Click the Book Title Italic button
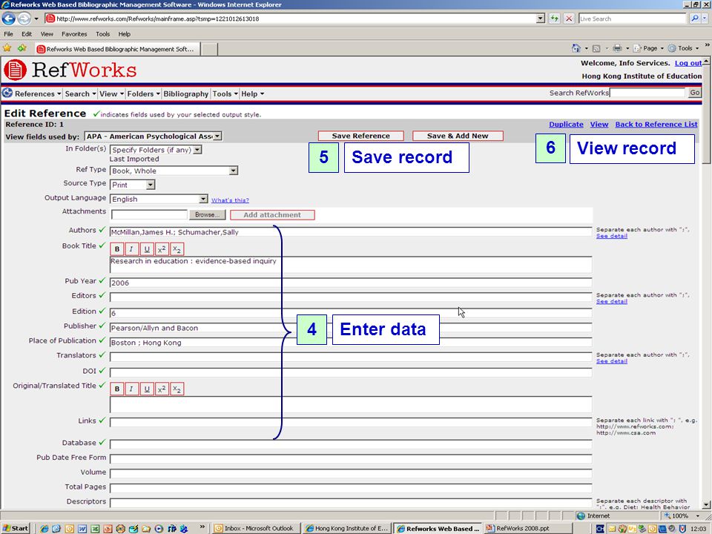Image resolution: width=712 pixels, height=534 pixels. click(132, 249)
